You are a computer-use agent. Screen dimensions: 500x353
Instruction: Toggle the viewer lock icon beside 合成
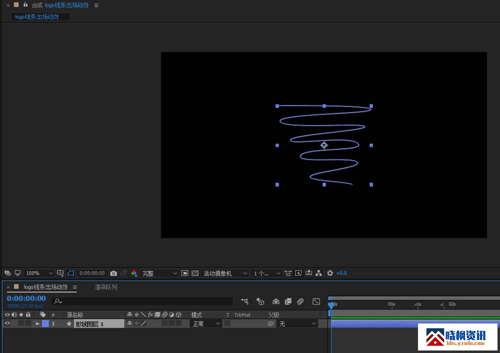(25, 5)
